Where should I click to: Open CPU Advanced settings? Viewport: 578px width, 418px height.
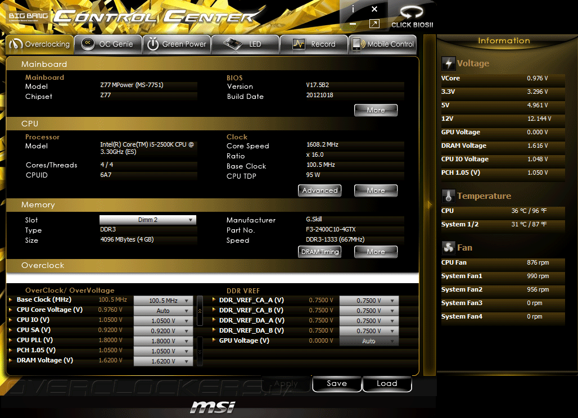(319, 190)
